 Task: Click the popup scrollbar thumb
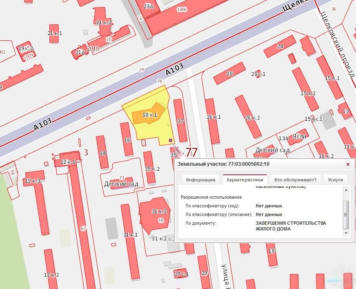tap(346, 214)
